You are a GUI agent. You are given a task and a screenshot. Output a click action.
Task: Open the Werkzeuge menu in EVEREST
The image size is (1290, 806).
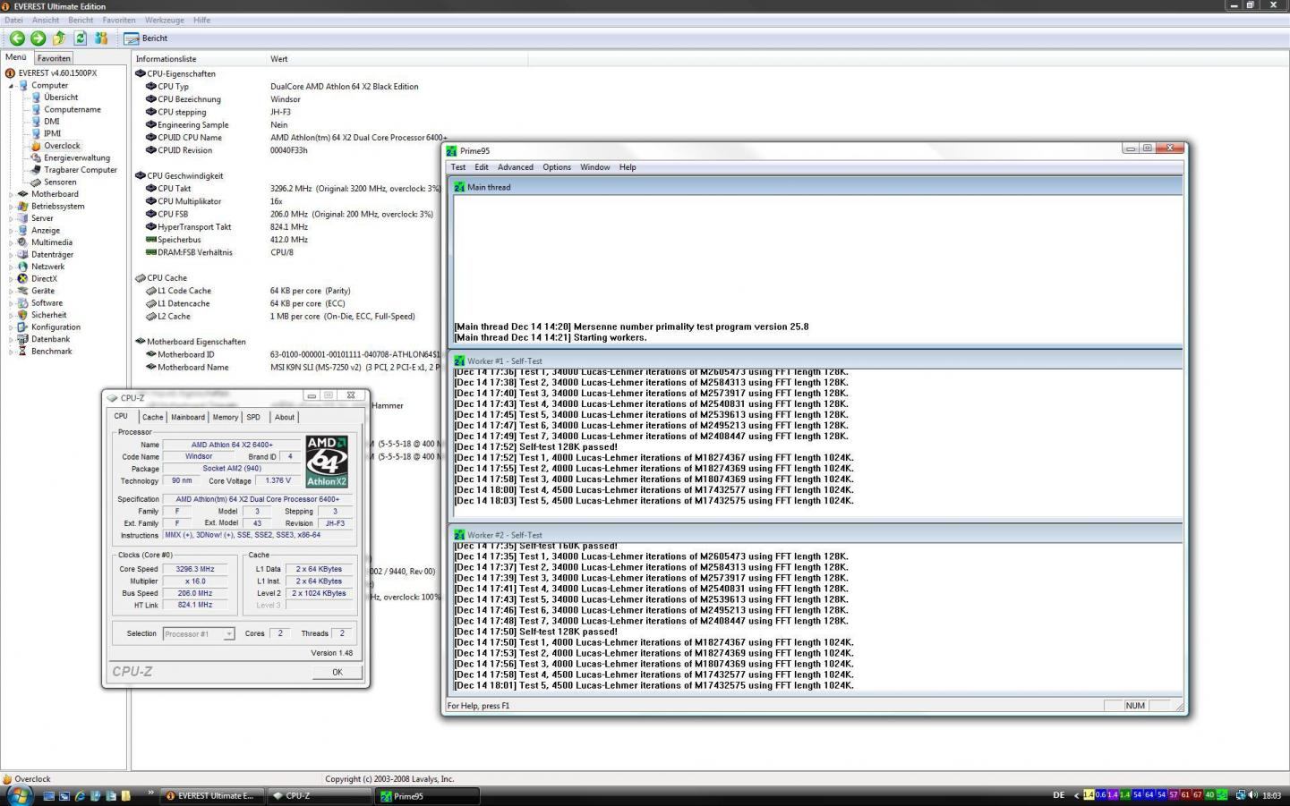click(x=164, y=20)
